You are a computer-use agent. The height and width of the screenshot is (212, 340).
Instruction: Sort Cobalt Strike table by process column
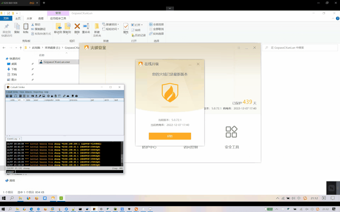pyautogui.click(x=80, y=100)
